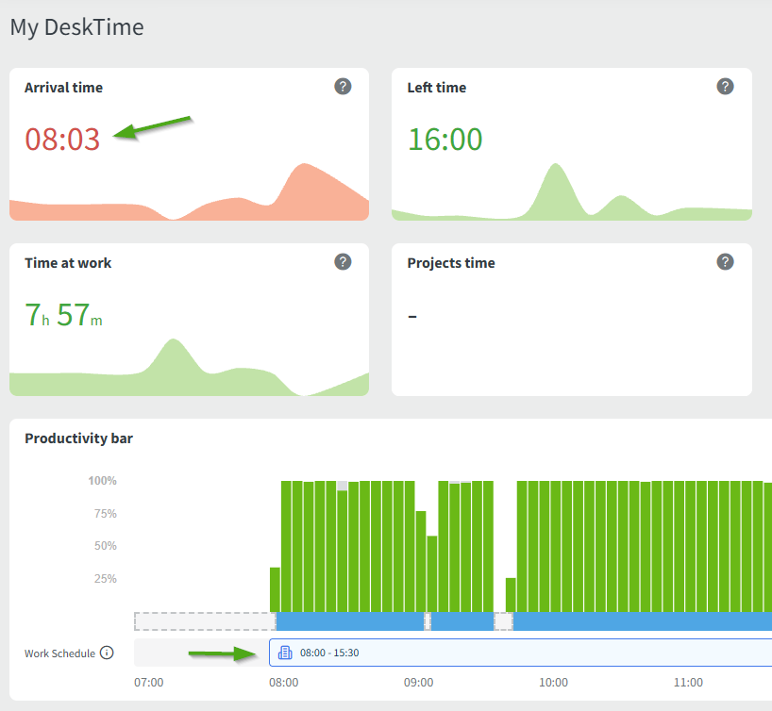Click the schedule icon beside 08:00 - 15:30
This screenshot has height=711, width=772.
tap(285, 653)
